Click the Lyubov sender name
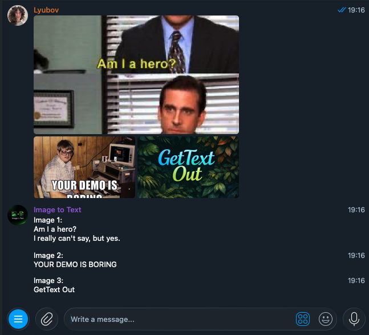369x335 pixels. click(x=46, y=10)
